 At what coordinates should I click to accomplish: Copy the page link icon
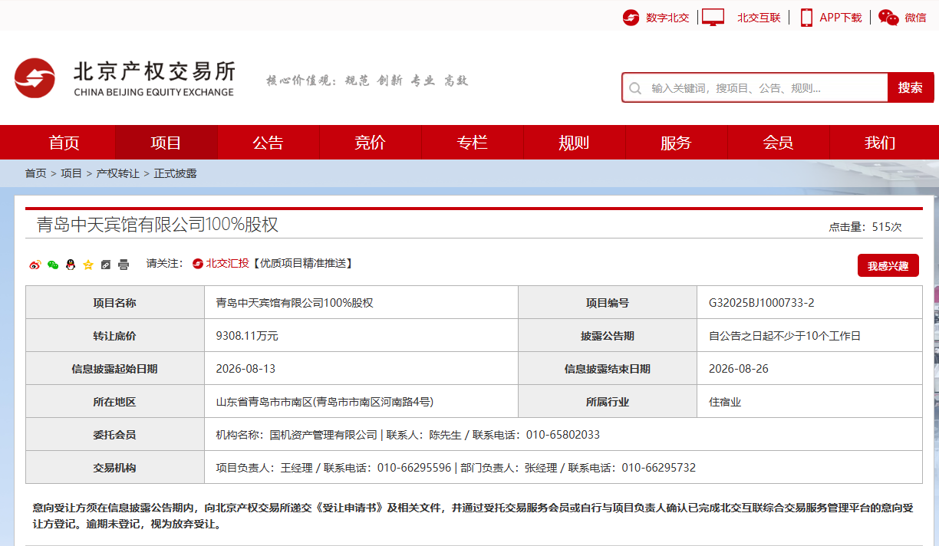(x=106, y=265)
